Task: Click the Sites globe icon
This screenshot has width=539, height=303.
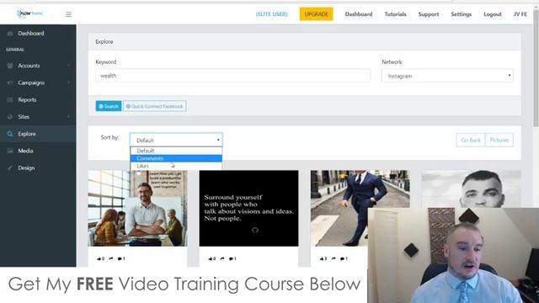Action: 10,117
